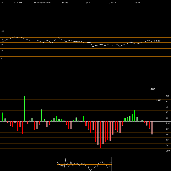Click the MR axis label -60

[167, 140]
